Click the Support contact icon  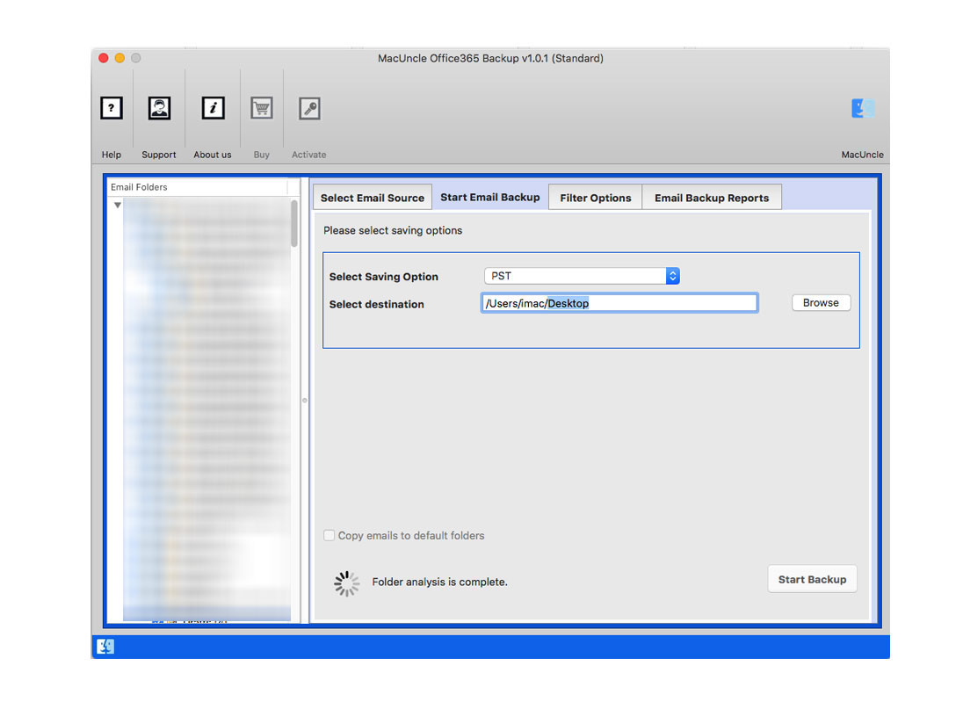click(x=159, y=108)
